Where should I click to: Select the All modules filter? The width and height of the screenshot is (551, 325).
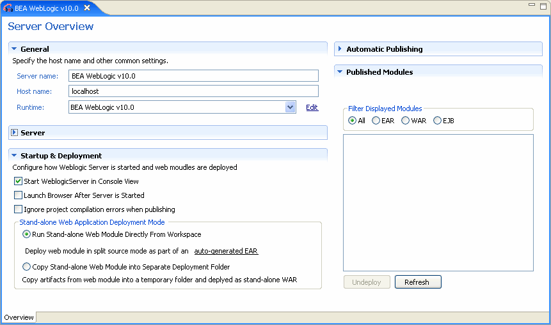pos(352,121)
